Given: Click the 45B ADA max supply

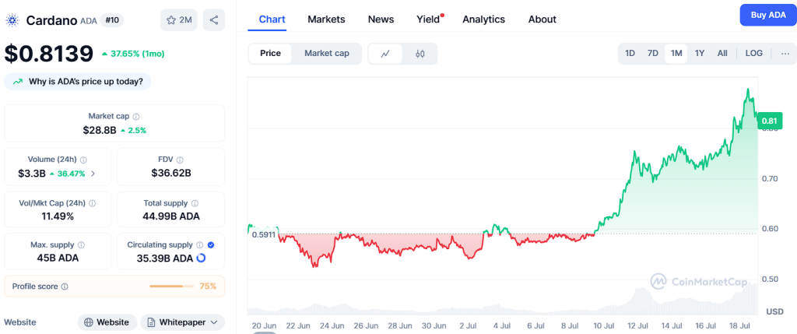Looking at the screenshot, I should click(x=58, y=258).
